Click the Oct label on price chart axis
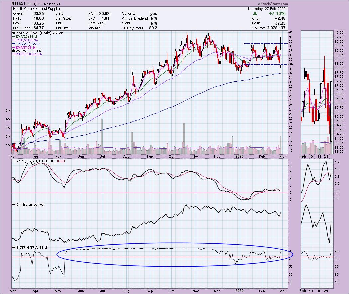This screenshot has width=349, height=294. 172,157
